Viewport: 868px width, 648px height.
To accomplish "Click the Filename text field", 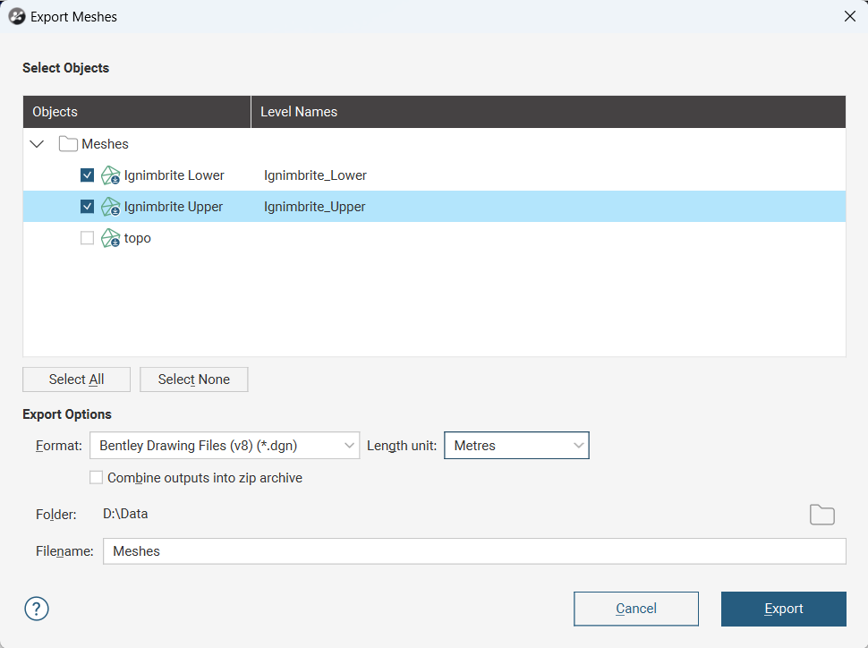I will [x=474, y=551].
